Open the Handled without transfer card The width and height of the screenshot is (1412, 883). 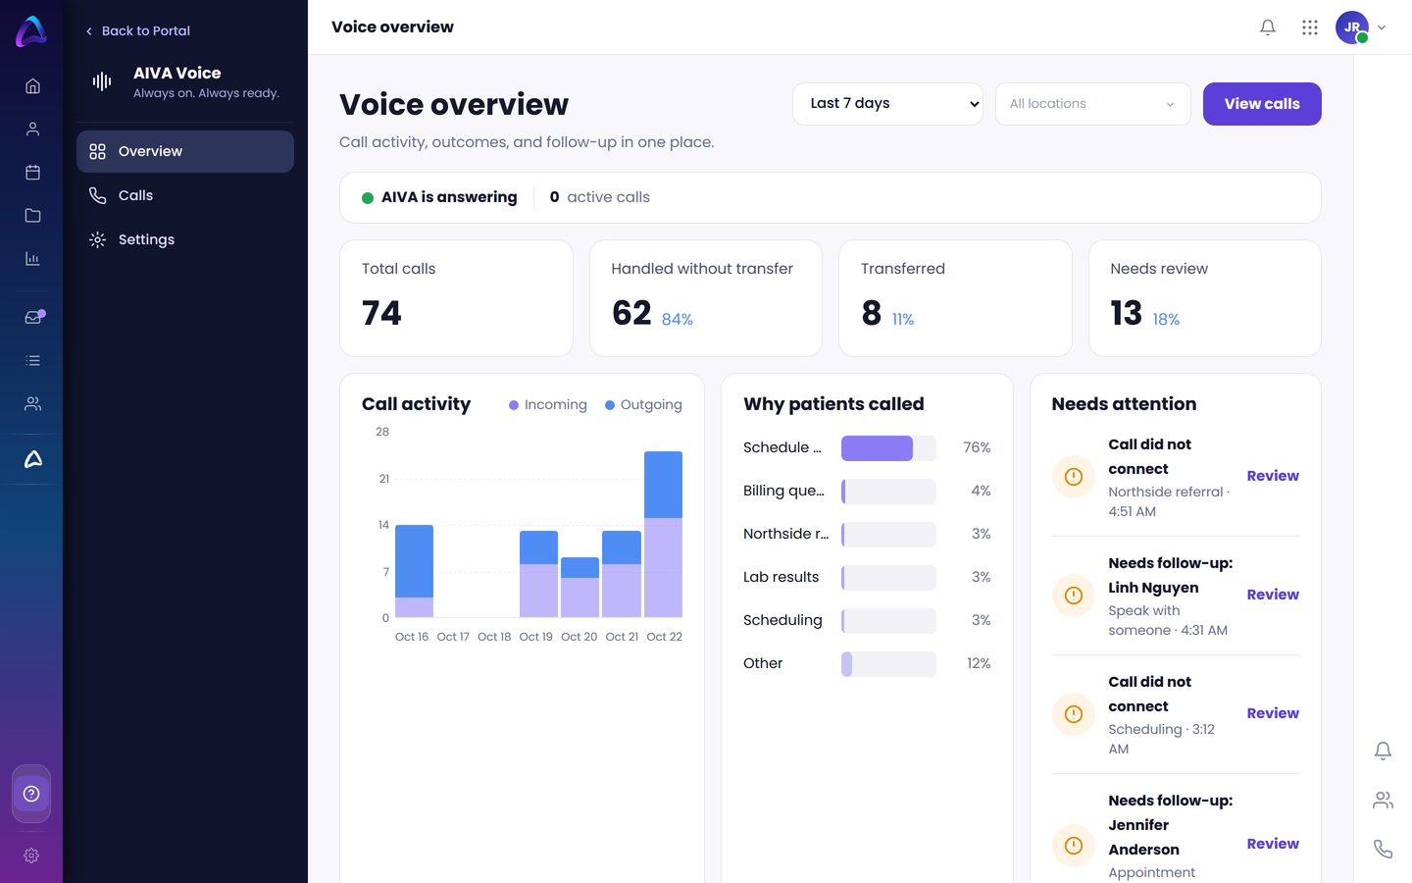point(706,298)
